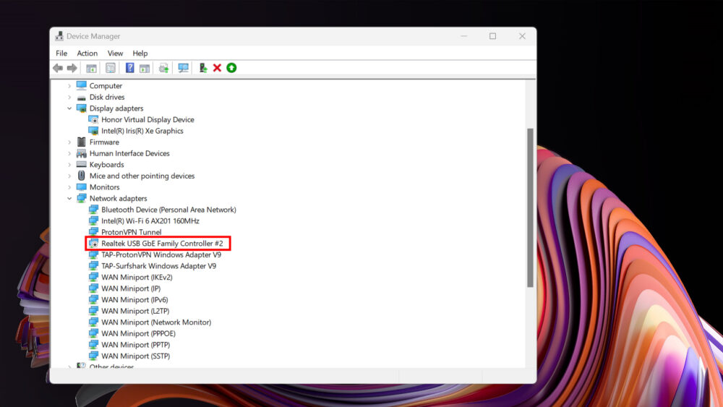Click the red X Uninstall device icon
This screenshot has height=407, width=723.
pos(217,68)
